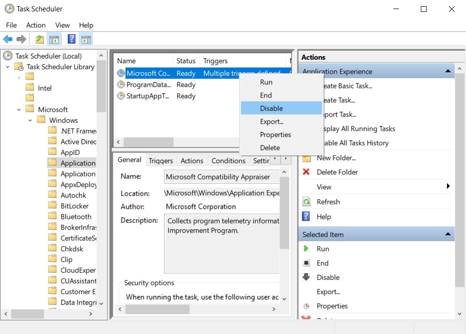This screenshot has height=334, width=466.
Task: Click the tab strip right scroll arrow
Action: point(286,158)
